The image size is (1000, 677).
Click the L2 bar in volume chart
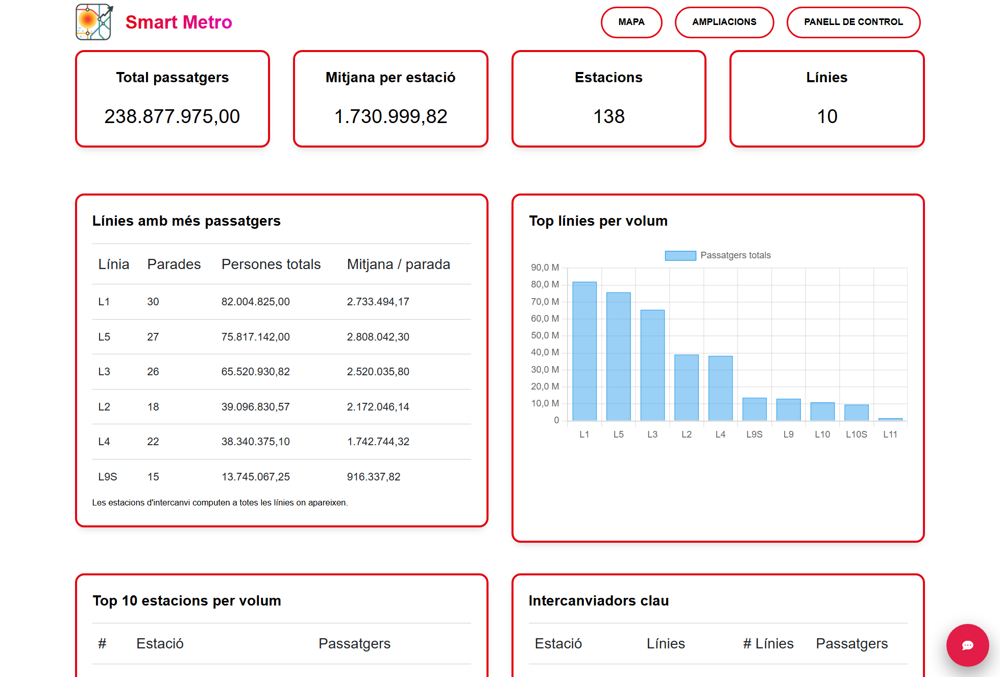coord(686,388)
